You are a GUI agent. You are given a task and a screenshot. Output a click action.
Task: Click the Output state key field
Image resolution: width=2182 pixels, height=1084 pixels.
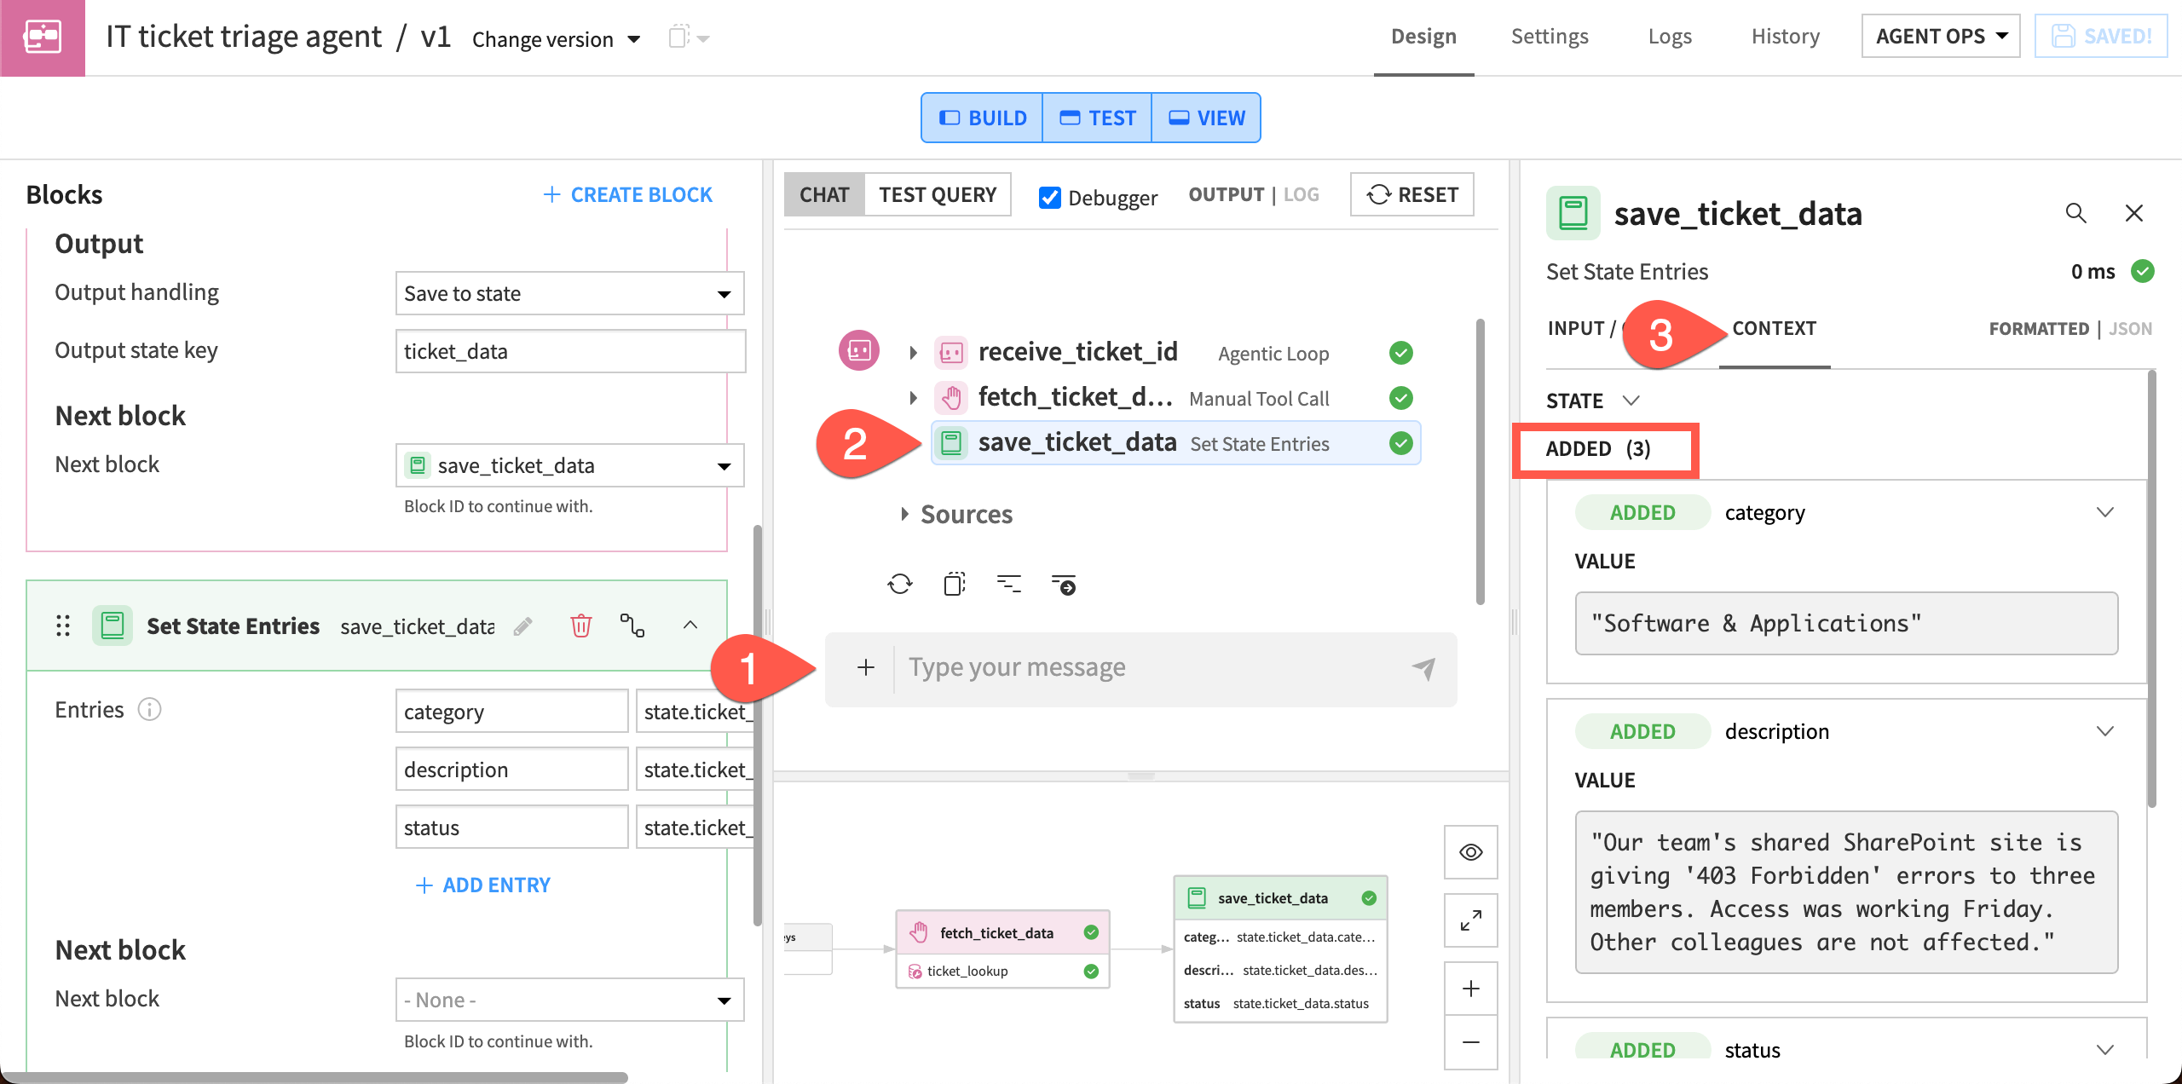[x=571, y=351]
